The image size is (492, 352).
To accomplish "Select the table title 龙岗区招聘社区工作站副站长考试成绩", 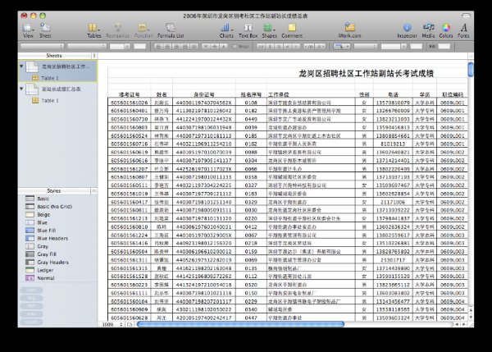I will 366,74.
